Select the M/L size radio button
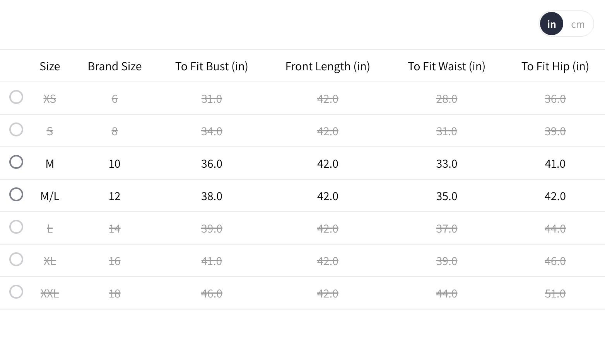Image resolution: width=605 pixels, height=340 pixels. 16,194
